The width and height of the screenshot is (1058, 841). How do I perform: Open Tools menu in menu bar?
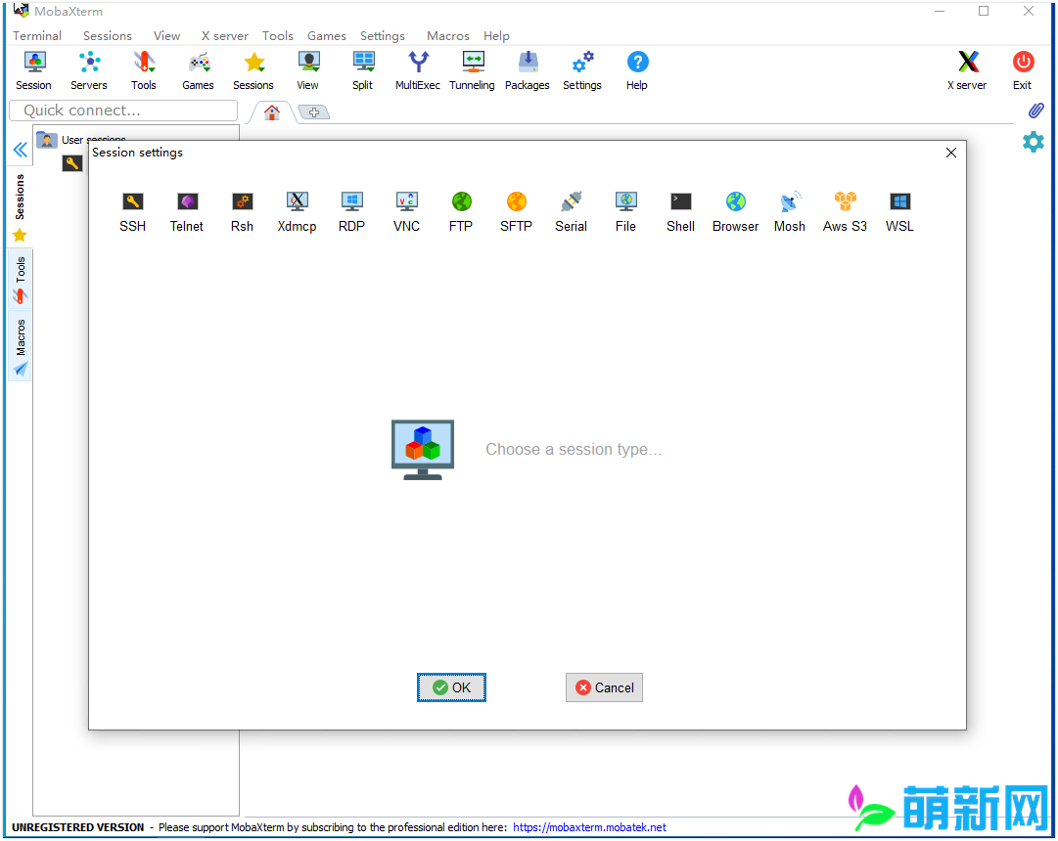(278, 36)
